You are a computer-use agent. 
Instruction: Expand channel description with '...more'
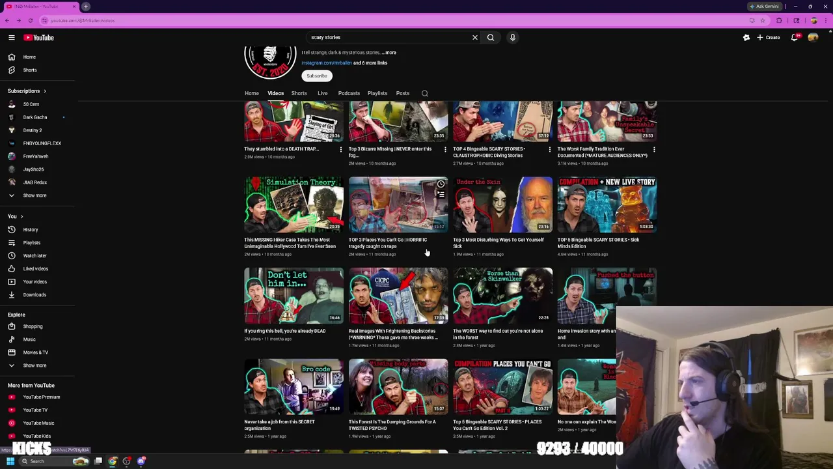[389, 53]
